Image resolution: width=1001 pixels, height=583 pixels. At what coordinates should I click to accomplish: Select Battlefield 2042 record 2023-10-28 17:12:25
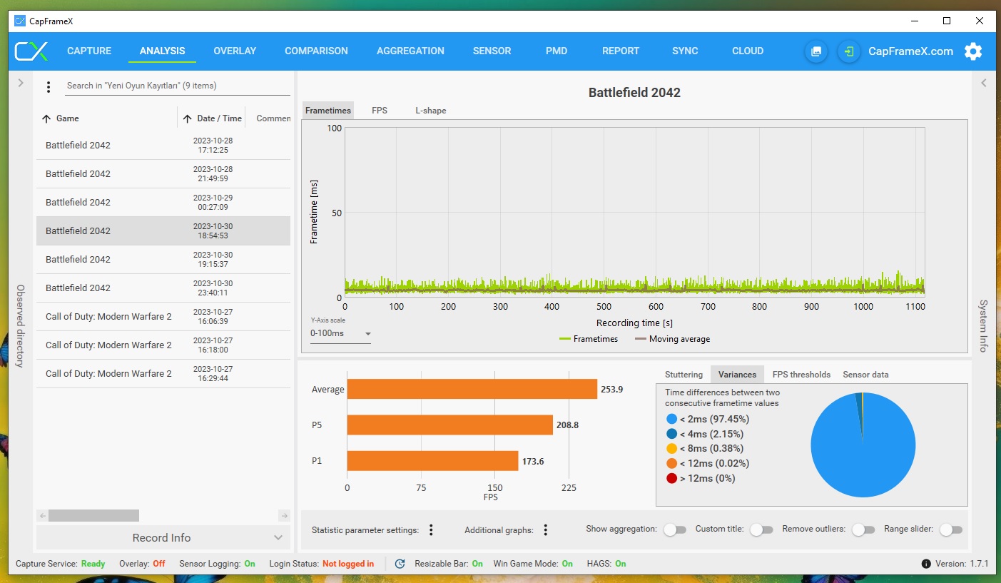(163, 146)
